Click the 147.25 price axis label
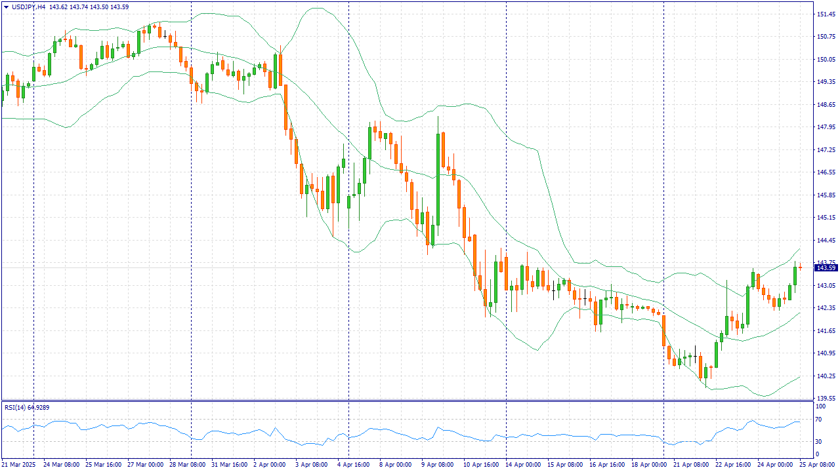This screenshot has height=472, width=840. (825, 149)
